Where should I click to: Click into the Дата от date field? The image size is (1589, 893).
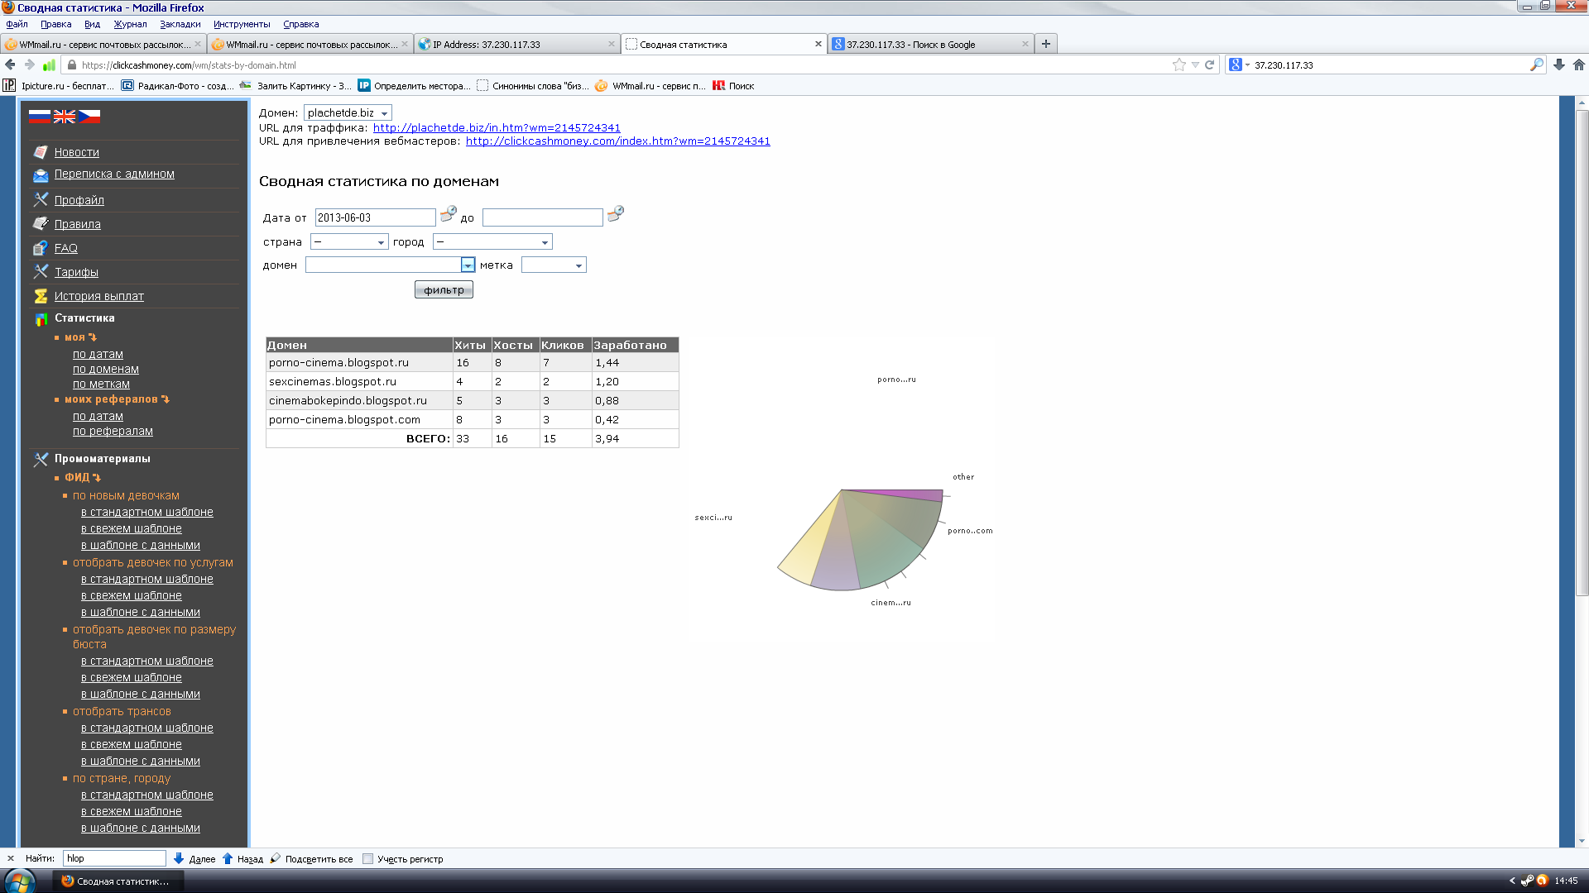(375, 217)
